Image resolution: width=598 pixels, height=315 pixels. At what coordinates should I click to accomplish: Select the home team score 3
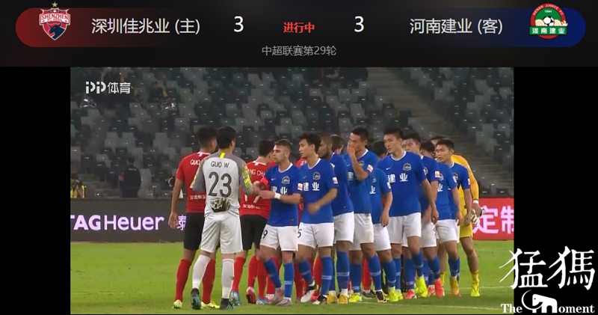pos(238,25)
